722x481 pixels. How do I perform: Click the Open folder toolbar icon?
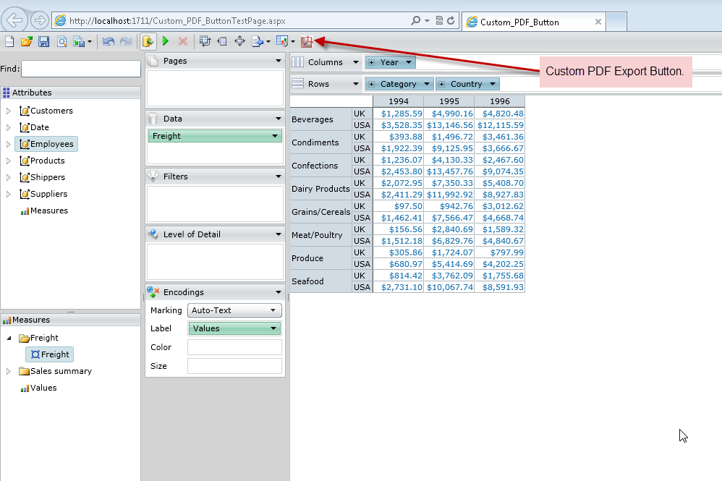[26, 41]
